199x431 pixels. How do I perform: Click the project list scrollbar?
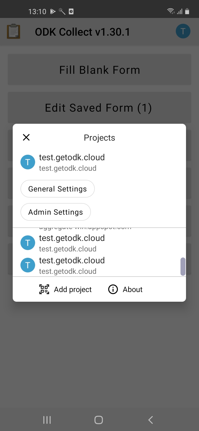183,266
